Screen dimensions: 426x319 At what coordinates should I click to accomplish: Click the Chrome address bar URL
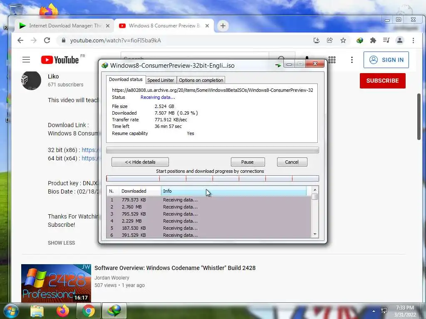tap(116, 40)
